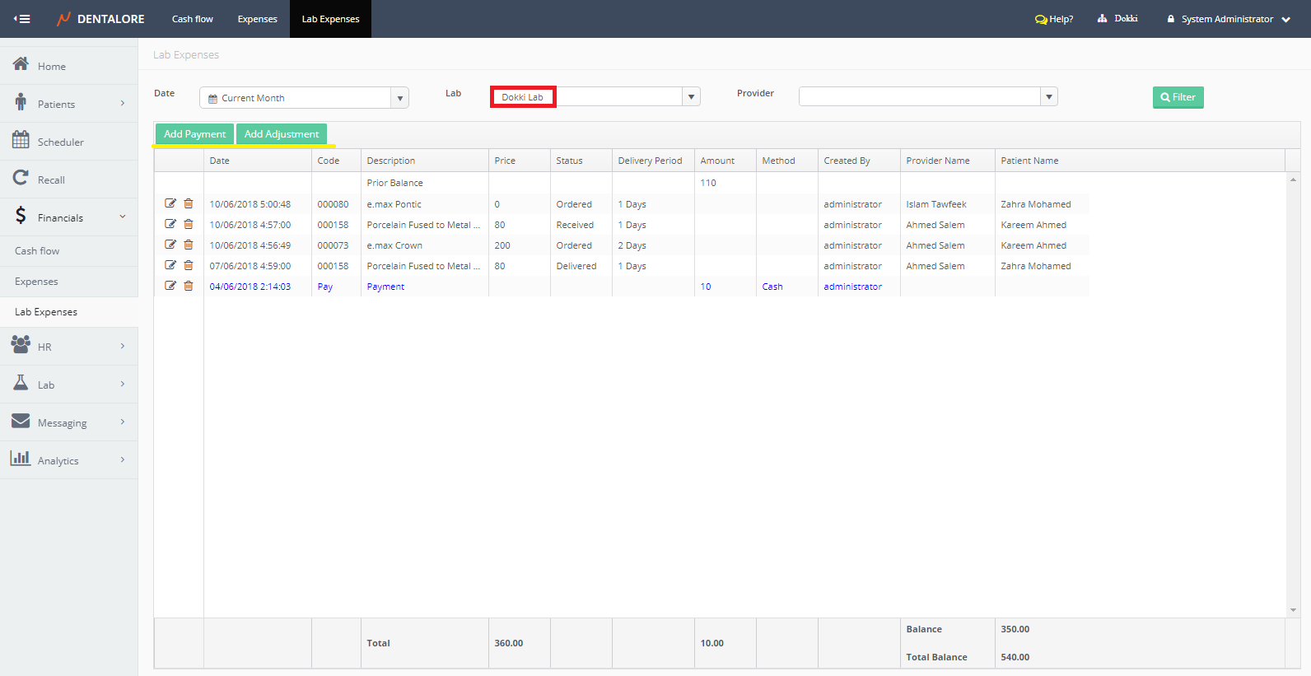This screenshot has width=1311, height=676.
Task: Open the Date range dropdown arrow
Action: [x=399, y=98]
